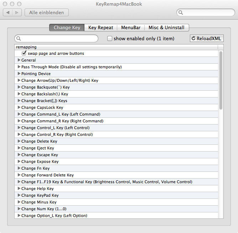This screenshot has width=238, height=233.
Task: Open the Misc & Uninstall tab
Action: coord(166,28)
